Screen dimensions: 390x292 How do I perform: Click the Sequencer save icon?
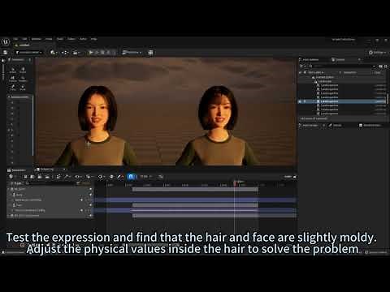tap(25, 177)
